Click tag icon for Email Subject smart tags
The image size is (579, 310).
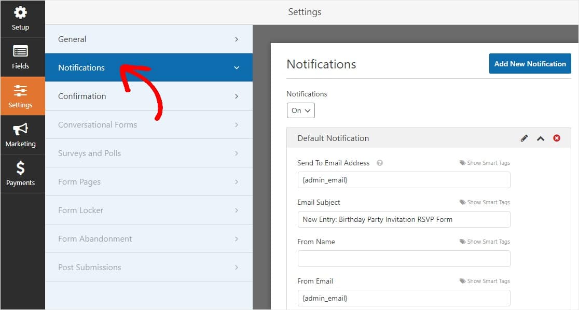point(462,202)
